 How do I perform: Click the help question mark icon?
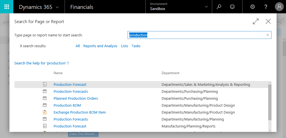click(266, 7)
